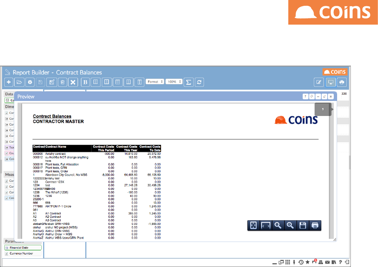Click the value 64,455.50 in preview
The width and height of the screenshot is (378, 267).
(x=131, y=175)
